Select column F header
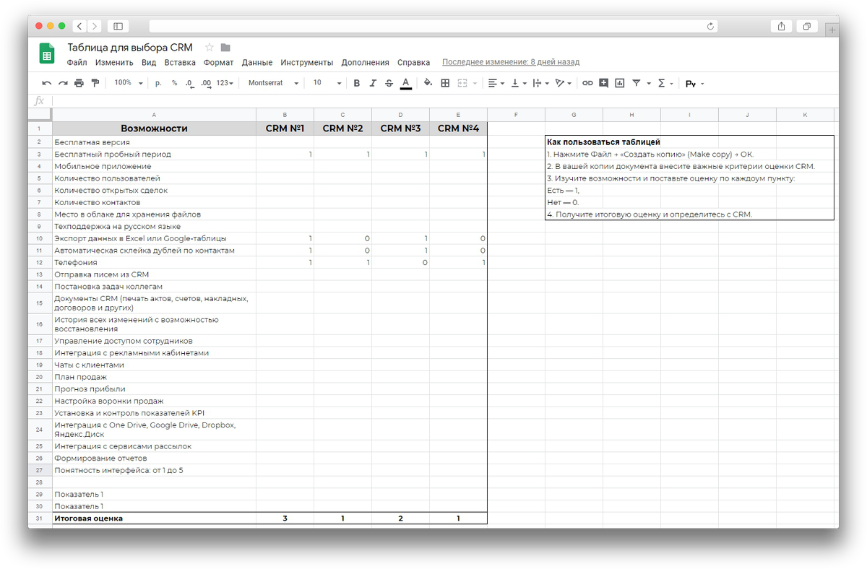The width and height of the screenshot is (867, 569). click(x=516, y=115)
